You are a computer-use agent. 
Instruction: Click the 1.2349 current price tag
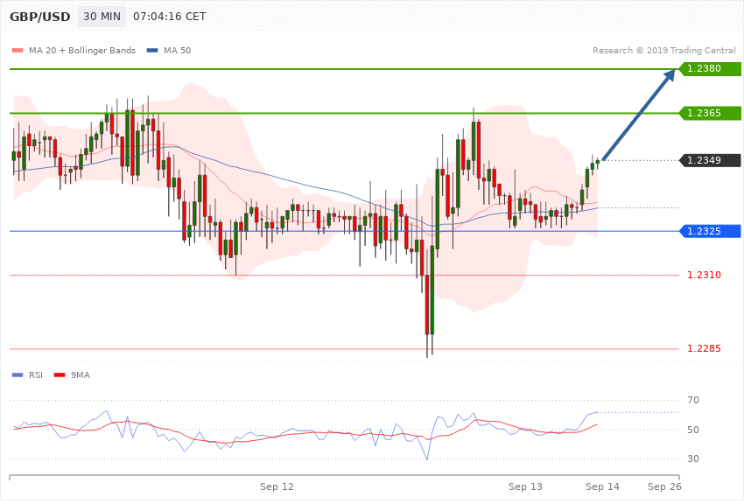pyautogui.click(x=711, y=160)
